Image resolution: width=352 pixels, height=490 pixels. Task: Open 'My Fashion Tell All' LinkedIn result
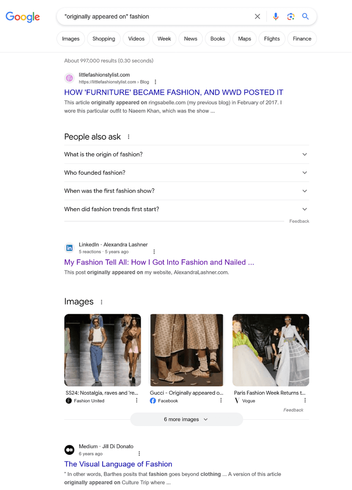[x=159, y=262]
